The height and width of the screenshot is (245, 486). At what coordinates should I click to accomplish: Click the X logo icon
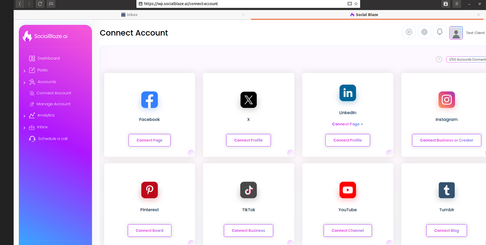[248, 100]
